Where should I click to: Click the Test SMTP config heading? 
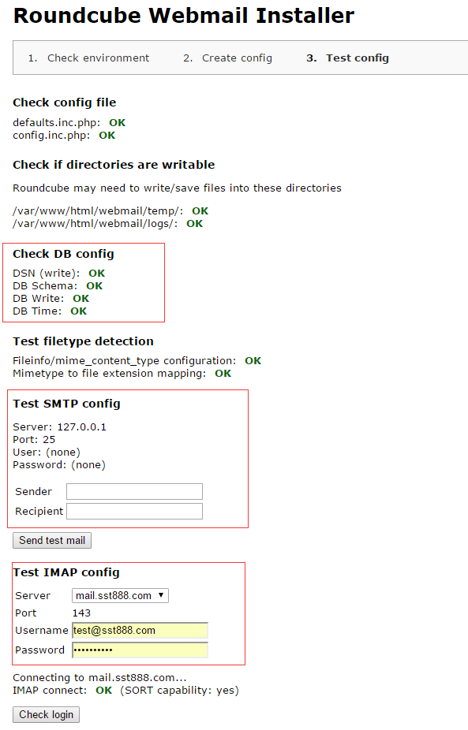click(66, 404)
